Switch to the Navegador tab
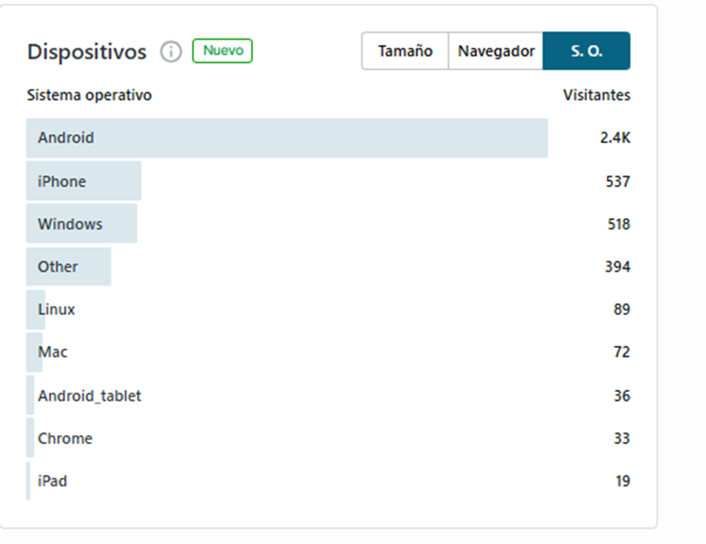The image size is (706, 544). pyautogui.click(x=496, y=51)
